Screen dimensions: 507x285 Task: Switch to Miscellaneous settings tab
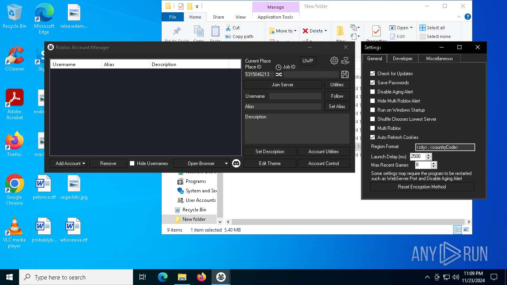pos(439,59)
